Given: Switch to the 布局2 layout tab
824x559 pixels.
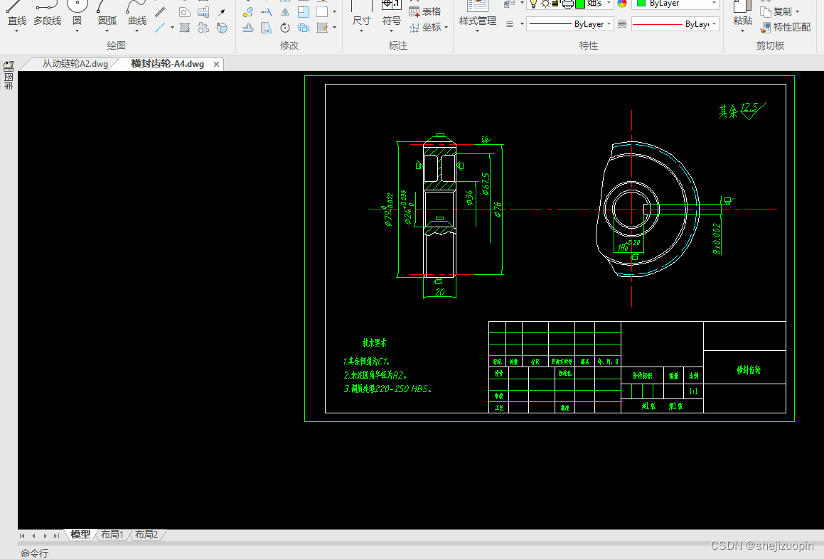Looking at the screenshot, I should 146,534.
